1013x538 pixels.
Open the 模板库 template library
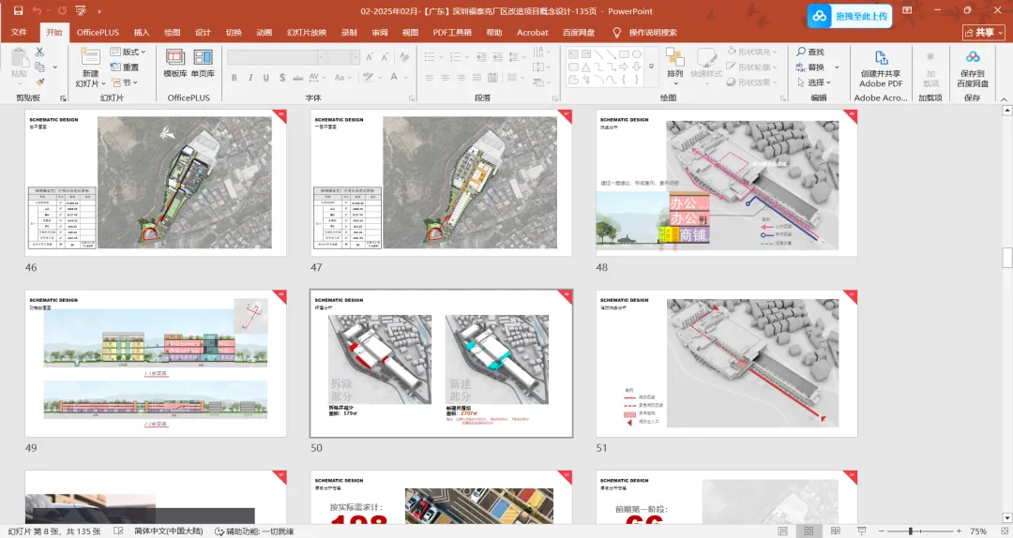pyautogui.click(x=175, y=63)
